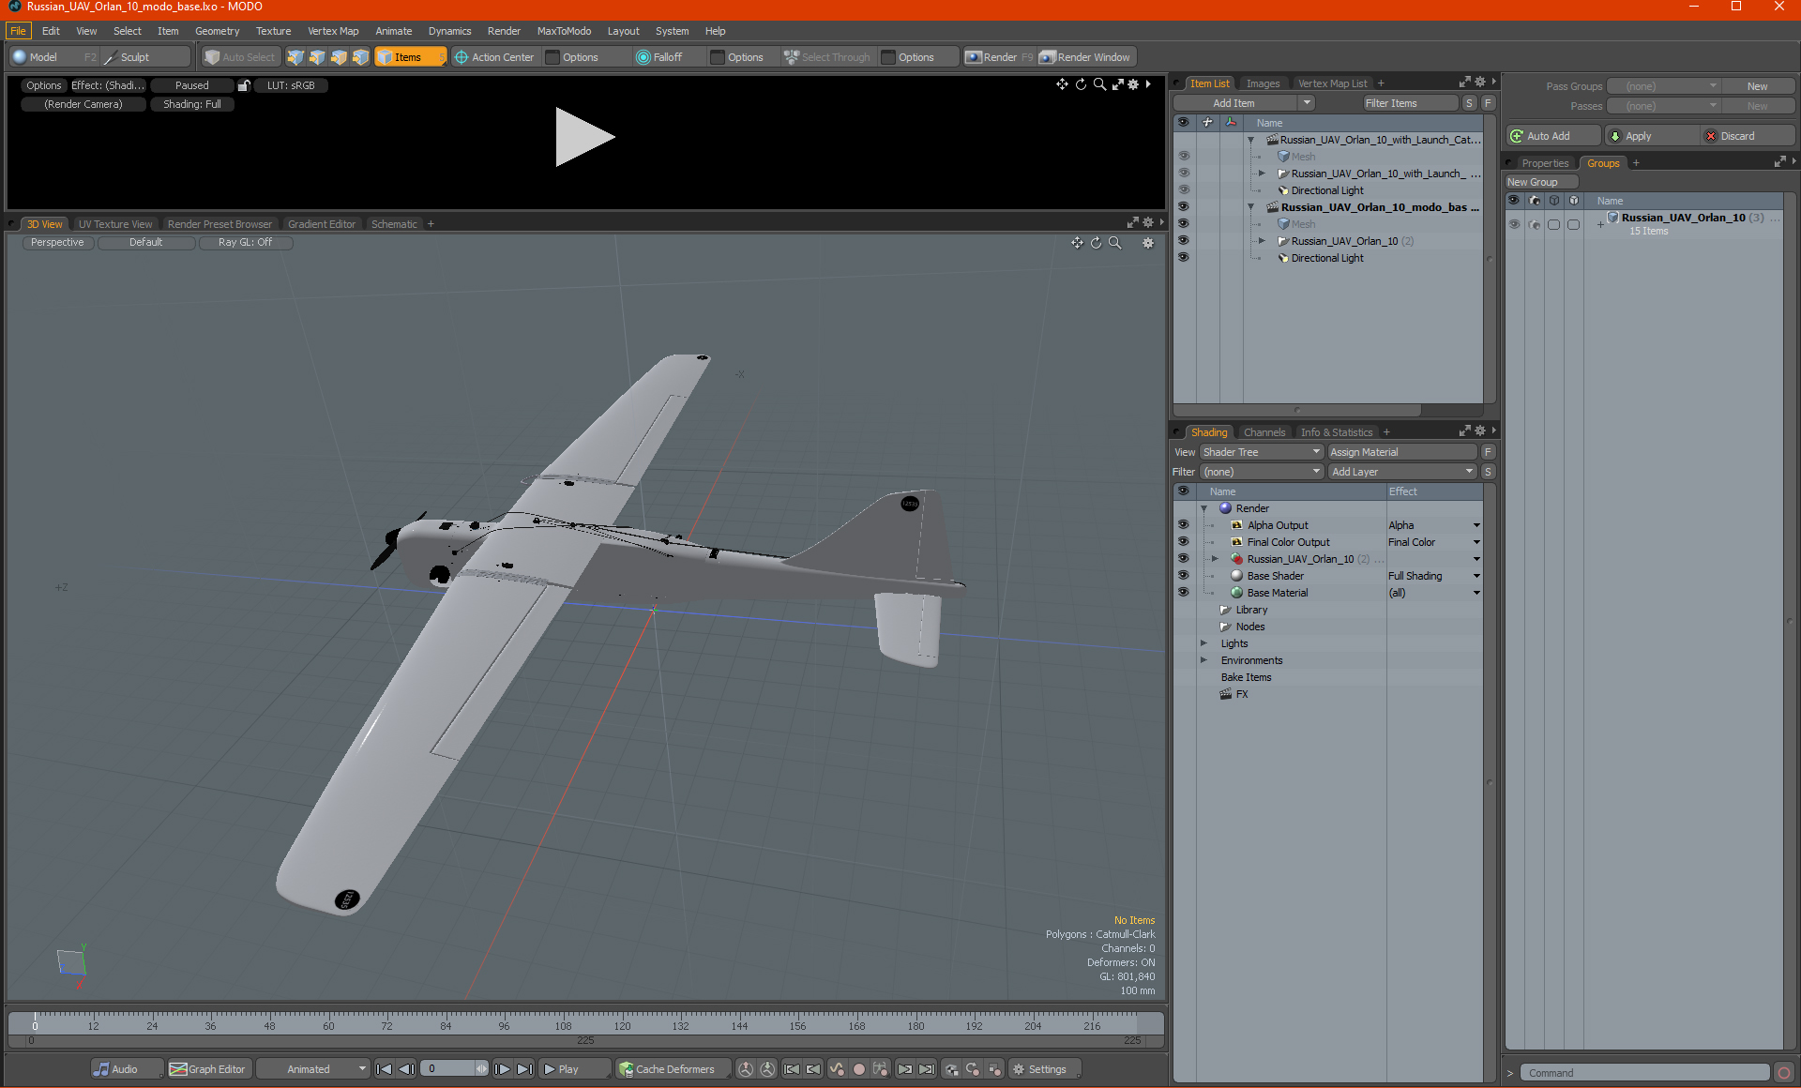Screen dimensions: 1801x1088
Task: Click frame 120 on the timeline ruler
Action: coord(622,1026)
